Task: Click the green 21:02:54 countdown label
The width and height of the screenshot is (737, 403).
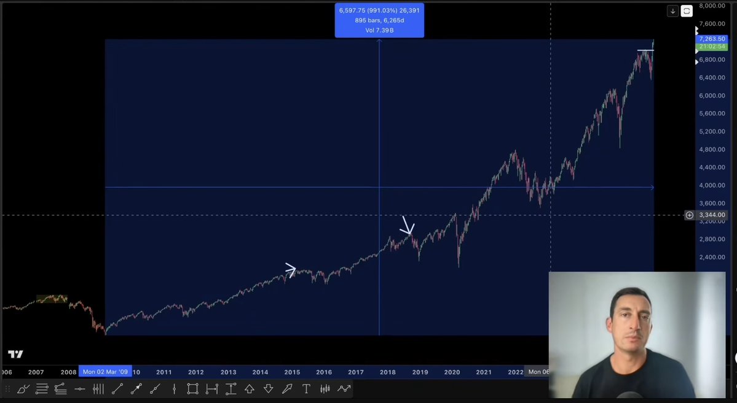Action: pyautogui.click(x=712, y=47)
